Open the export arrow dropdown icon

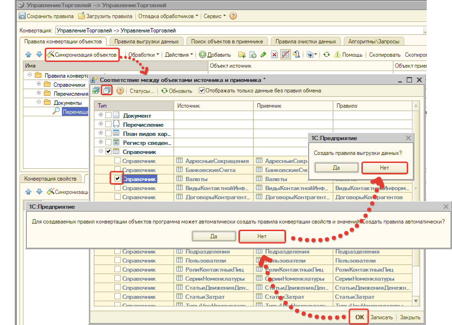311,54
